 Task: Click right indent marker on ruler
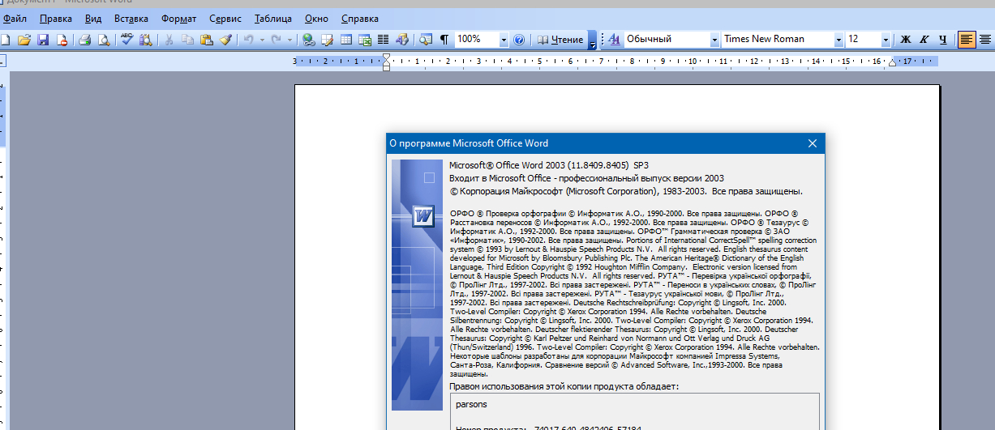(x=893, y=63)
